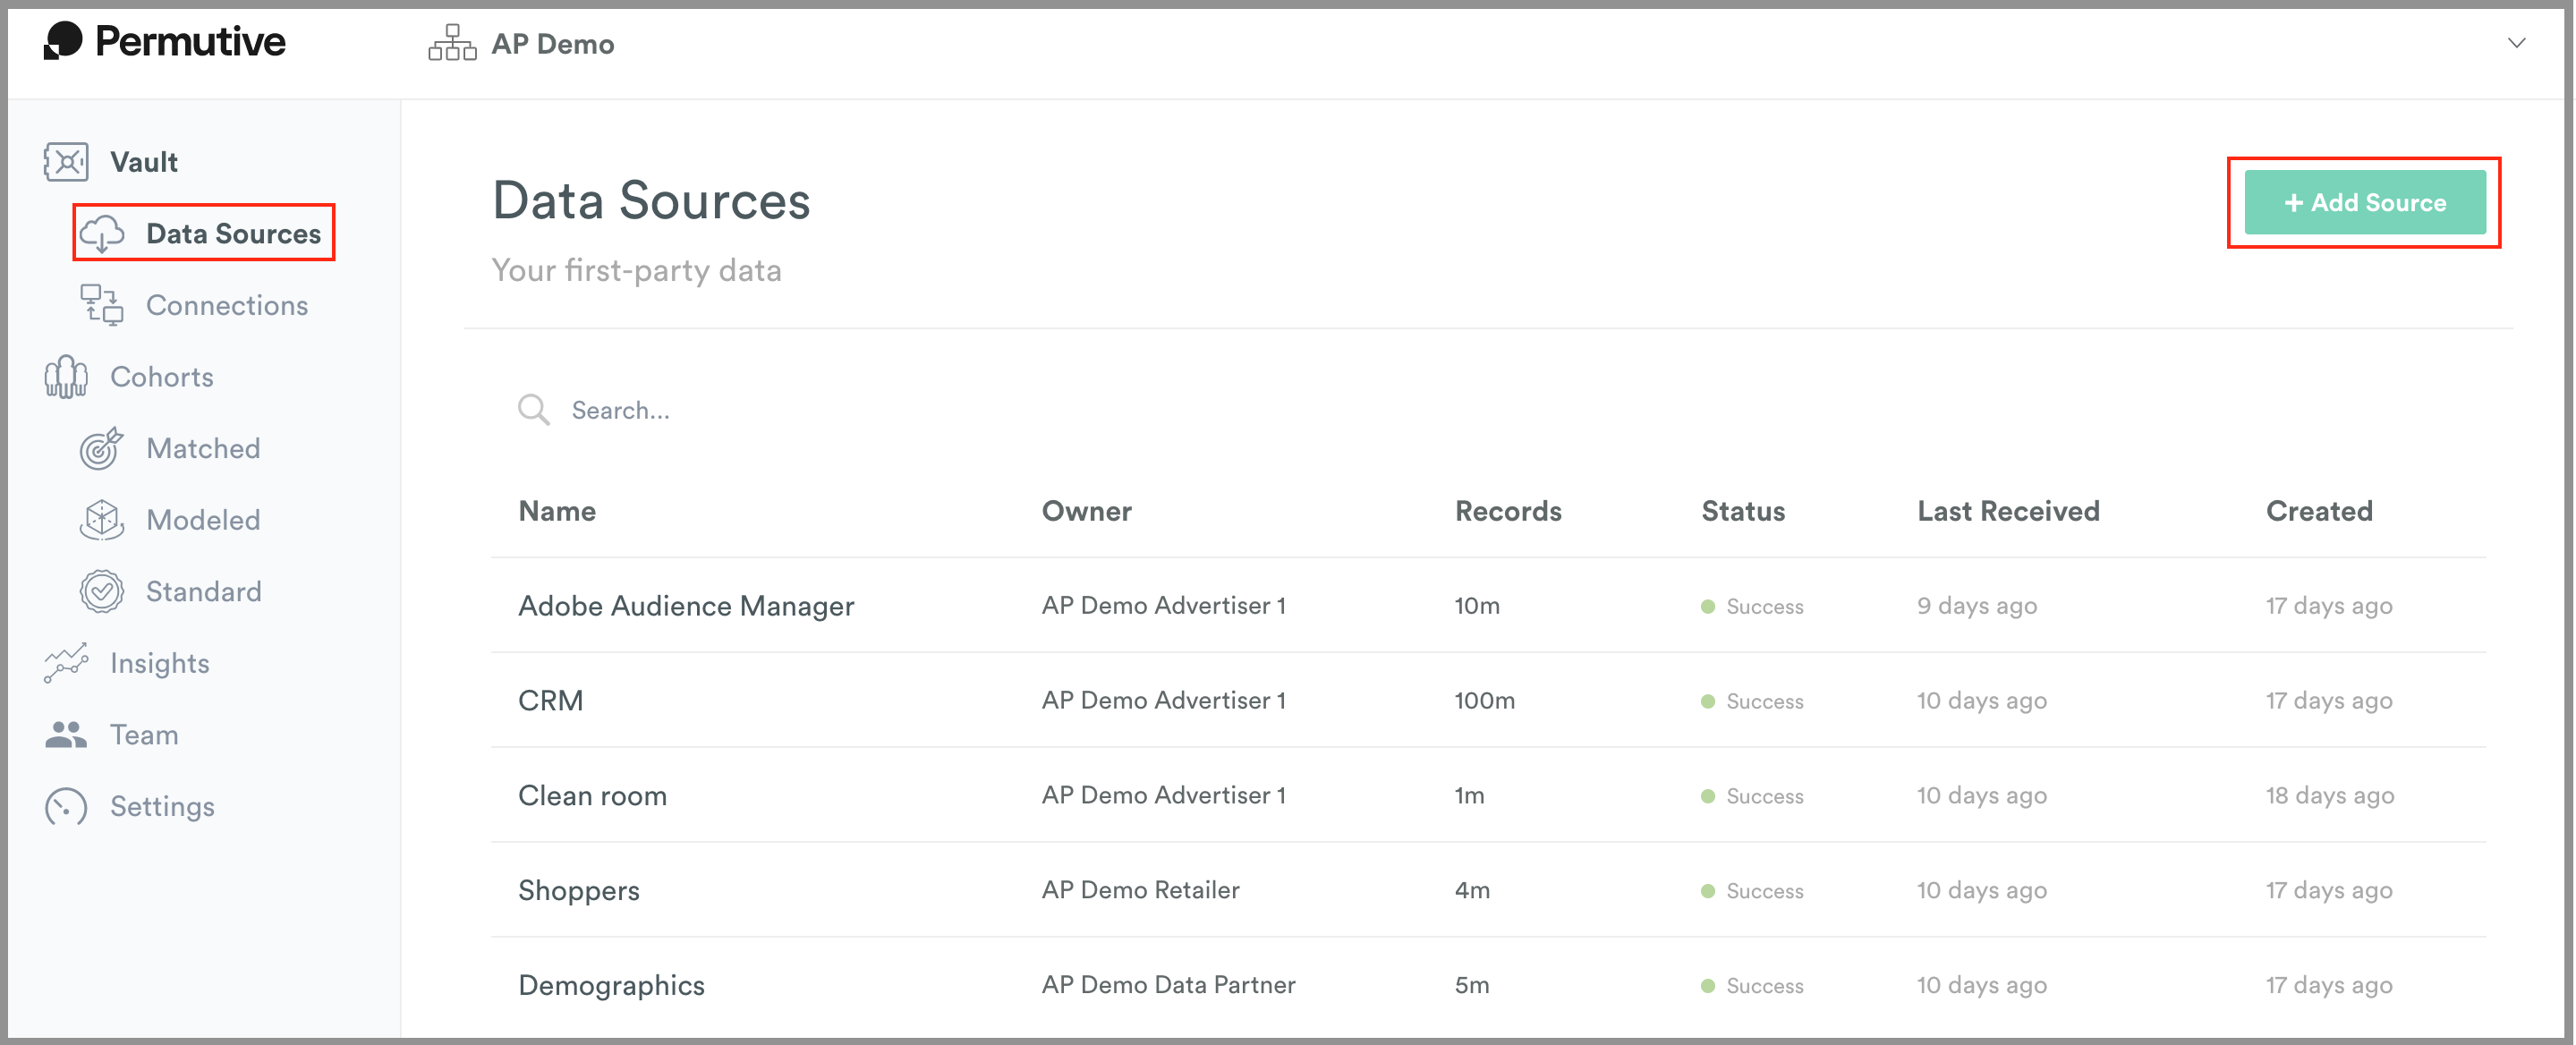Click the Insights chart icon
This screenshot has height=1045, width=2576.
click(x=66, y=663)
